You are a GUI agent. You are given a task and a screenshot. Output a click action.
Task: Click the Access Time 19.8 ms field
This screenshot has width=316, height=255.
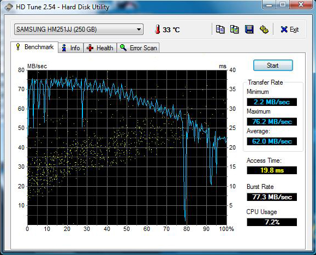click(x=272, y=170)
